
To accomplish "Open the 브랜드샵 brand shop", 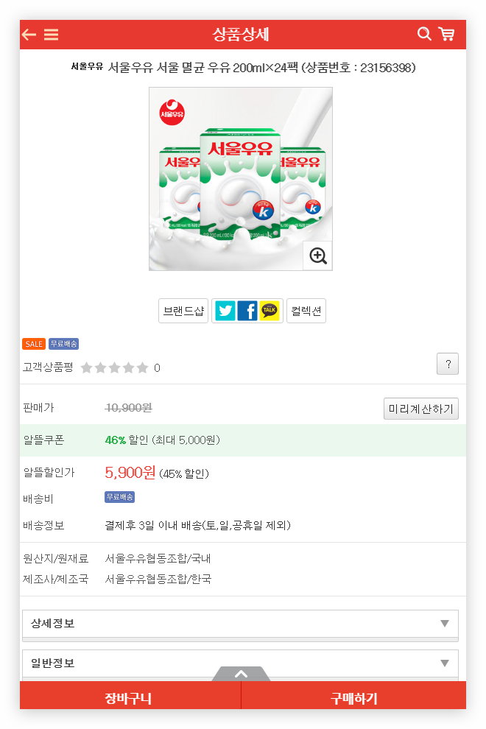I will click(x=183, y=311).
